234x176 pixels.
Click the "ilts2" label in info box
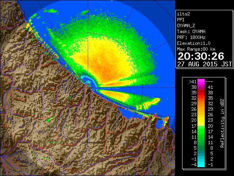tap(184, 14)
